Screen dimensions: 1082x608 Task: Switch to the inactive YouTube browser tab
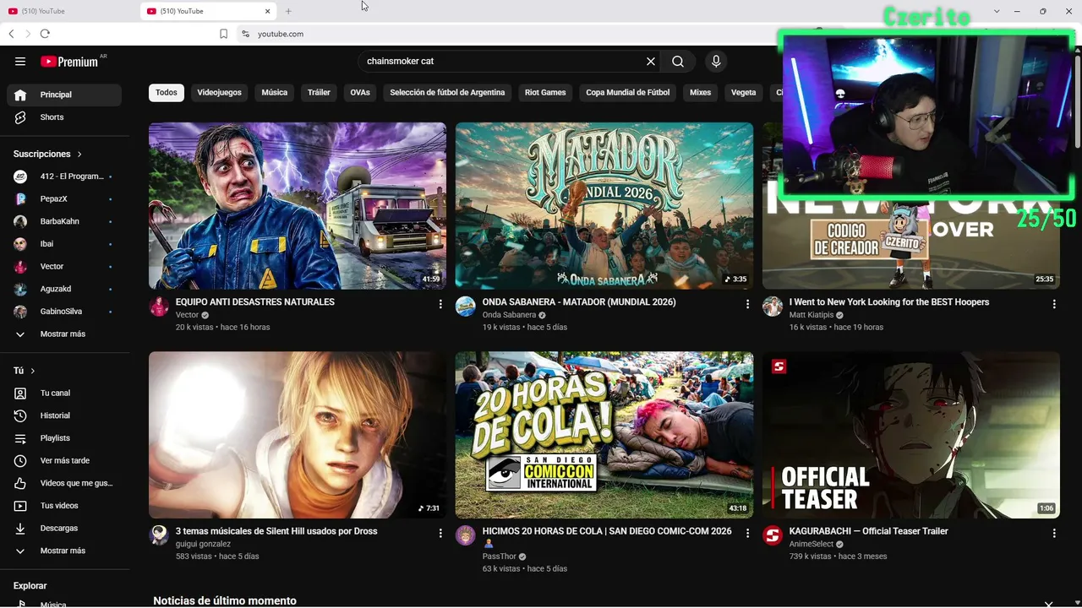pos(68,11)
